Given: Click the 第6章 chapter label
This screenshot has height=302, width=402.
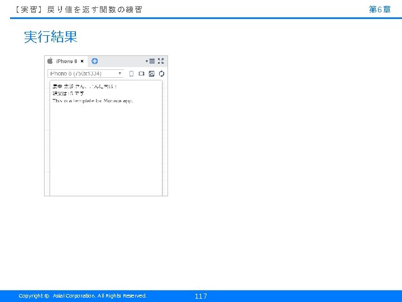Looking at the screenshot, I should pos(380,10).
